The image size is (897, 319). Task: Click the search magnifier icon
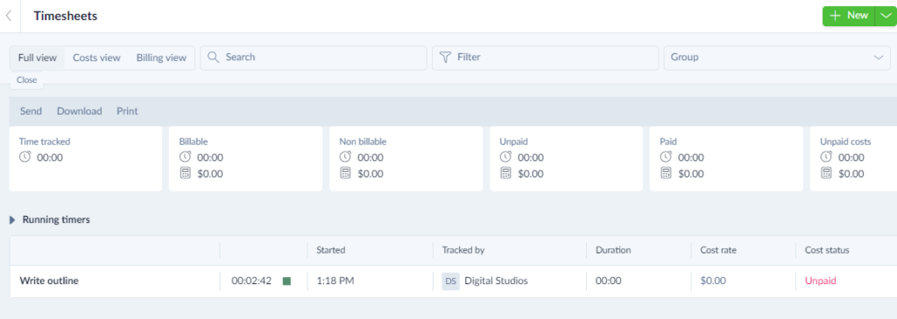coord(214,57)
